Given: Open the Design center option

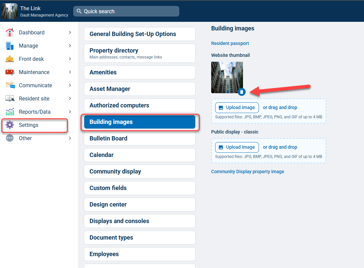Looking at the screenshot, I should (x=140, y=205).
